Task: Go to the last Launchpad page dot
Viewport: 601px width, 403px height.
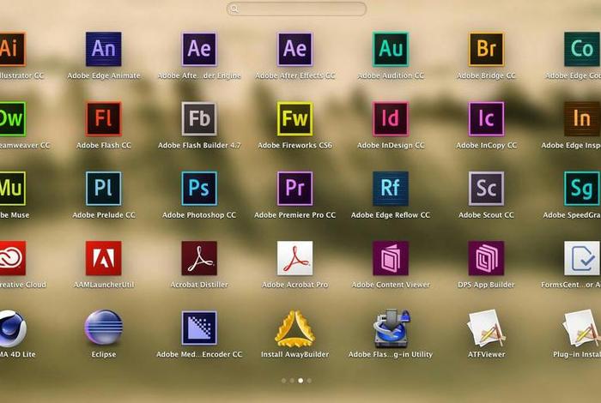Action: point(309,381)
